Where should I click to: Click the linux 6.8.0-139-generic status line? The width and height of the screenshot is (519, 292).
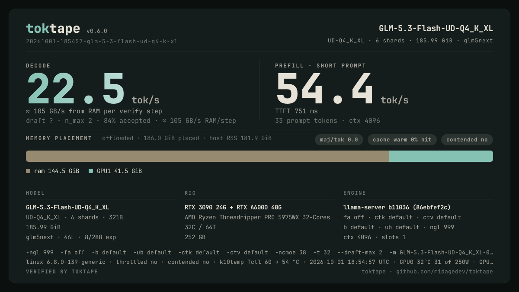click(x=259, y=262)
